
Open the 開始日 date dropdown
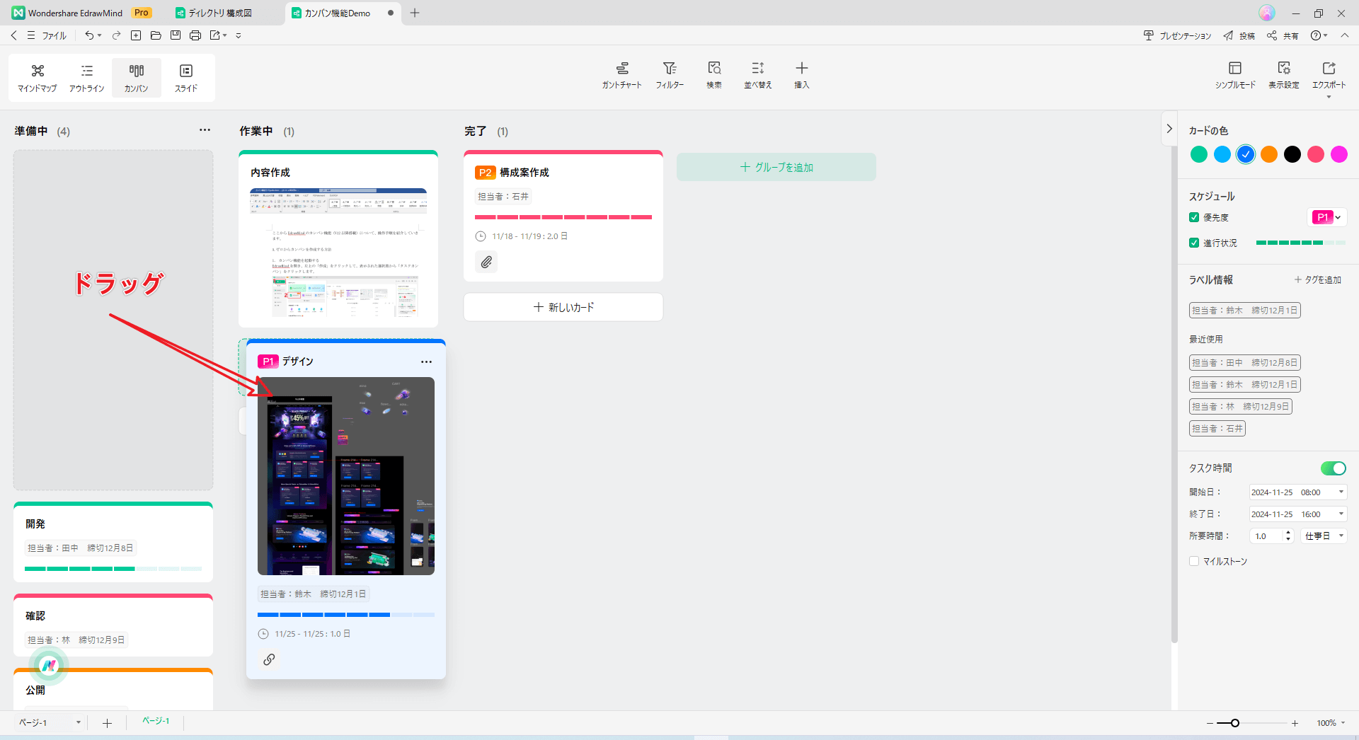coord(1341,492)
